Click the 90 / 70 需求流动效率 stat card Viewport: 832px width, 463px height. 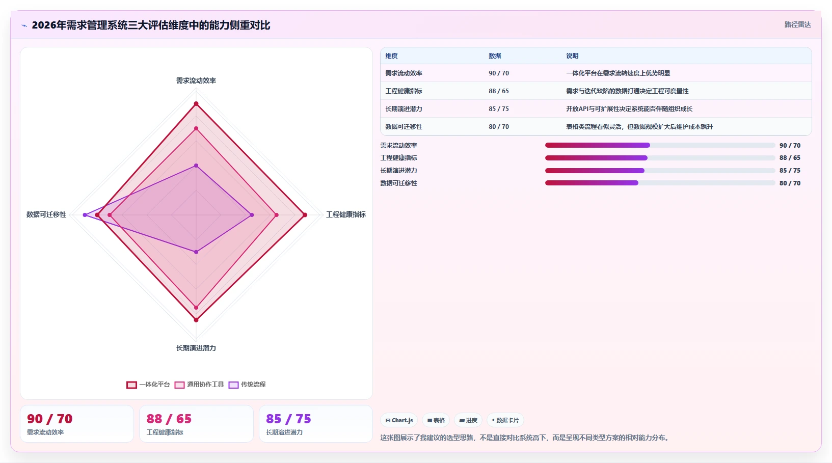coord(77,424)
